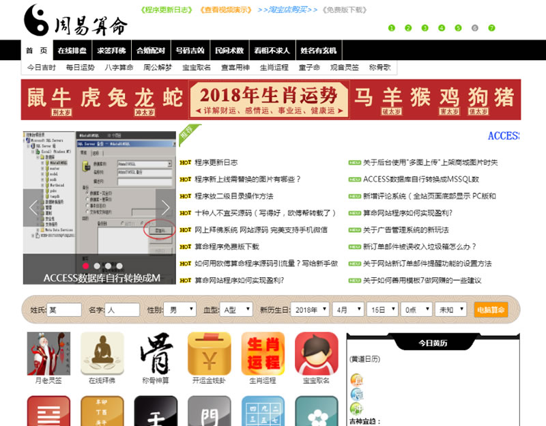
Task: Click the black 天 character icon
Action: [156, 412]
